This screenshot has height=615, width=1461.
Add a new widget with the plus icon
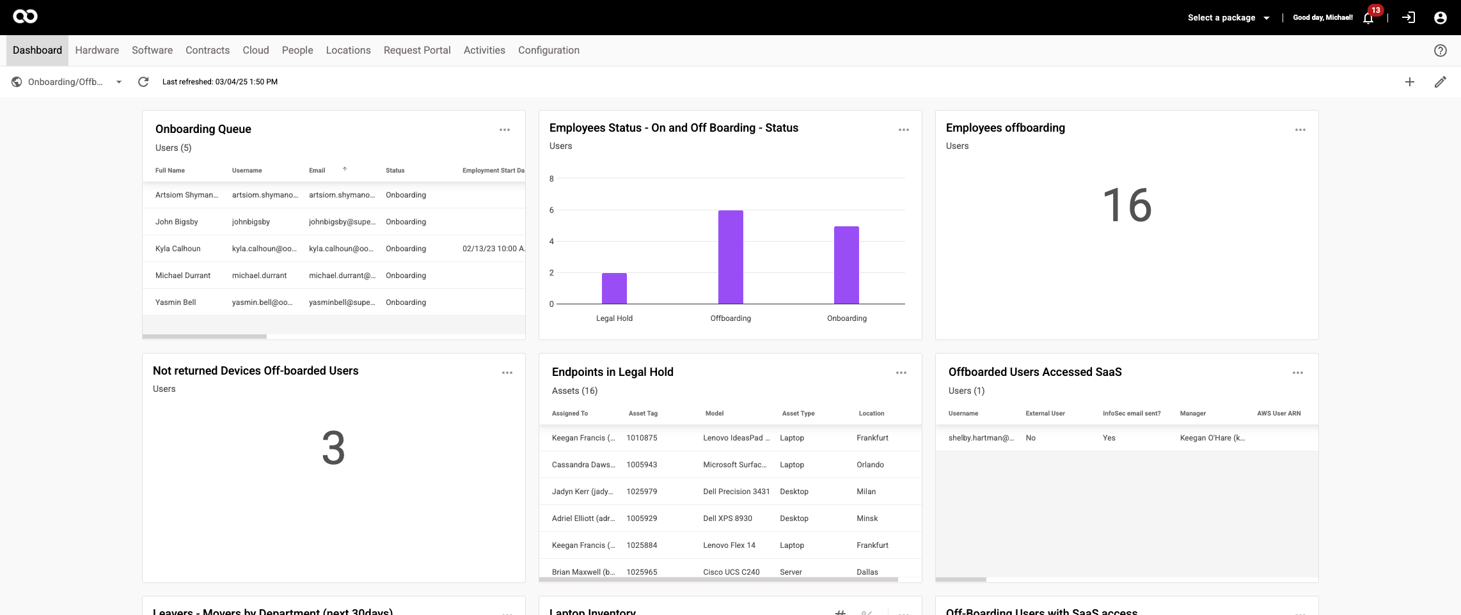1409,82
